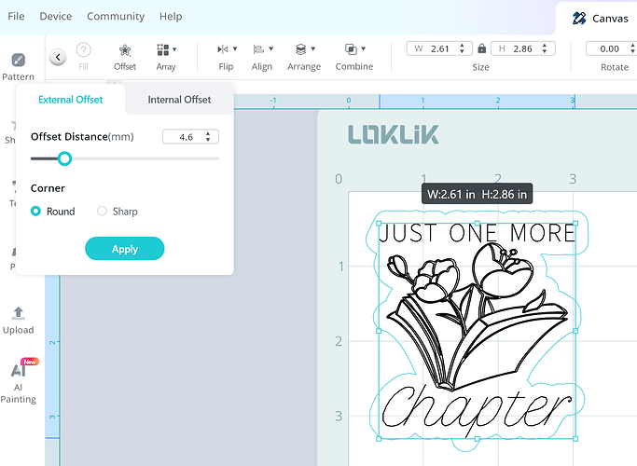Viewport: 637px width, 466px height.
Task: Click the Arrange layers icon
Action: pyautogui.click(x=300, y=49)
